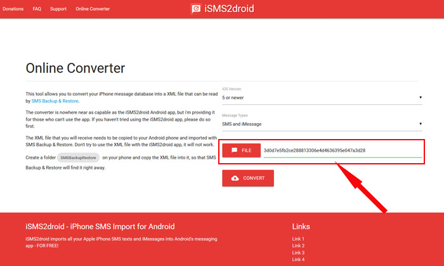Click the Online Converter page heading

(75, 69)
